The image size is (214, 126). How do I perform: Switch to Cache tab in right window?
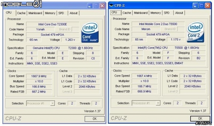coord(127,13)
